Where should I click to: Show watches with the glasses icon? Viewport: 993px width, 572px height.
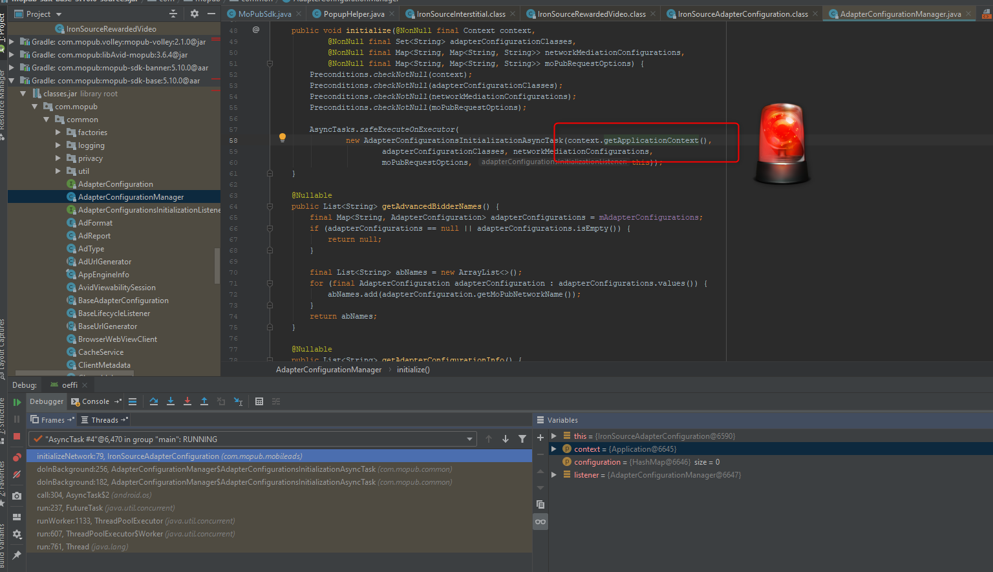point(540,522)
